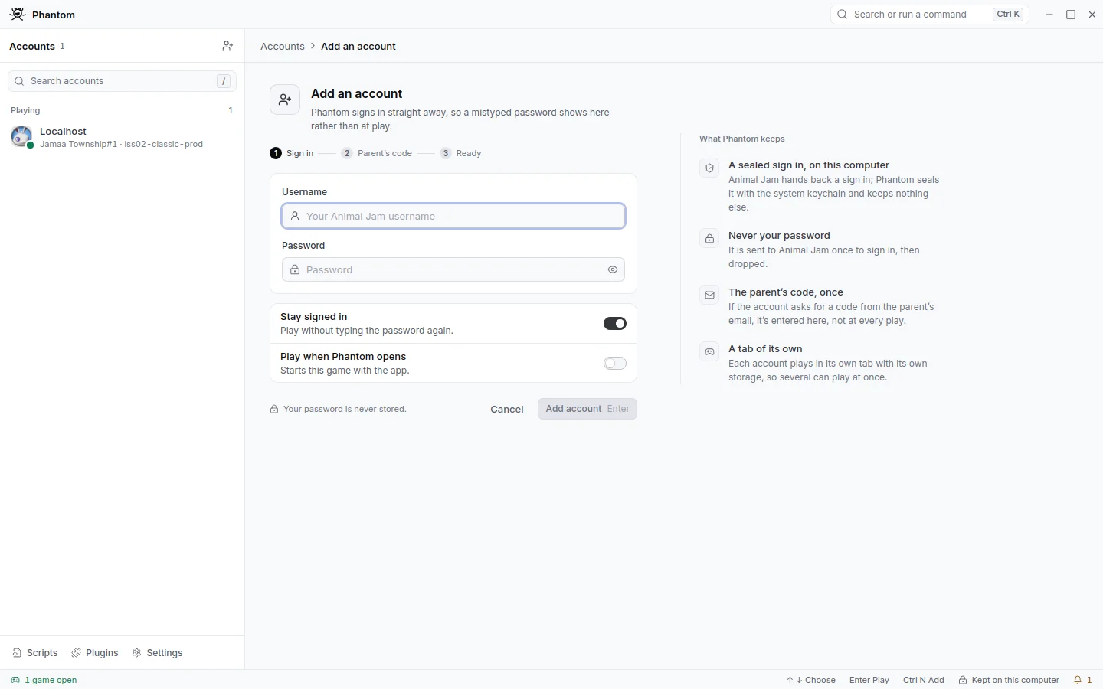Open the Search or run a command box
The image size is (1103, 689).
(x=930, y=15)
